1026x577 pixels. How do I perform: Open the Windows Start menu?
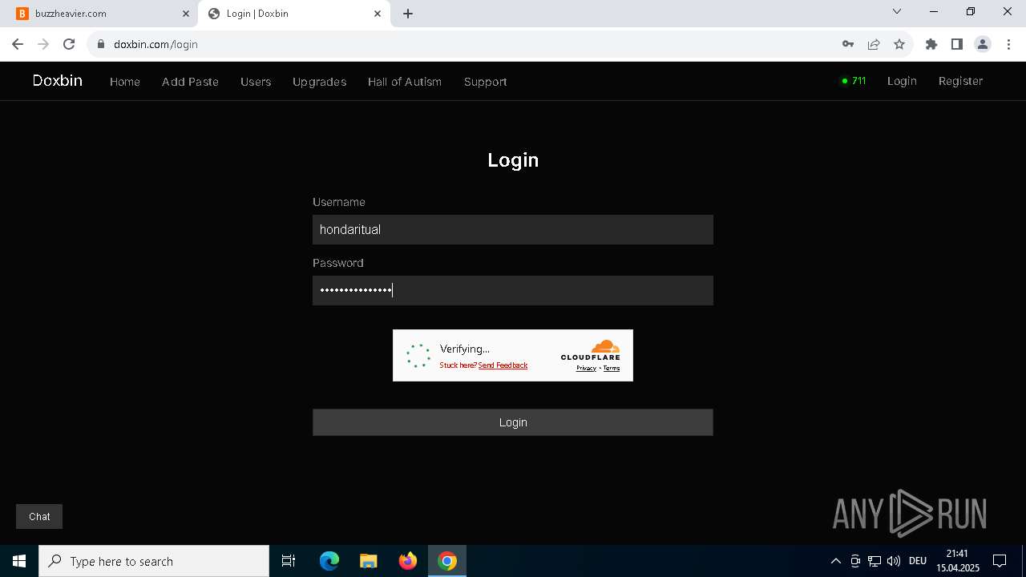pos(19,561)
